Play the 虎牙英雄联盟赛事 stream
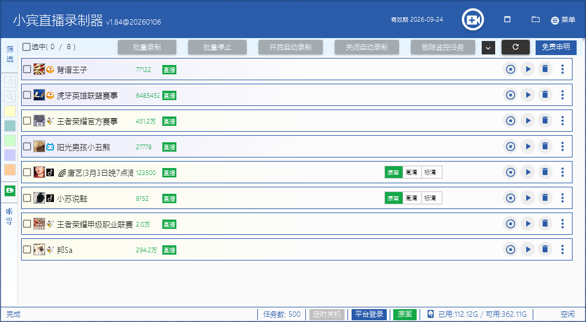 coord(527,95)
